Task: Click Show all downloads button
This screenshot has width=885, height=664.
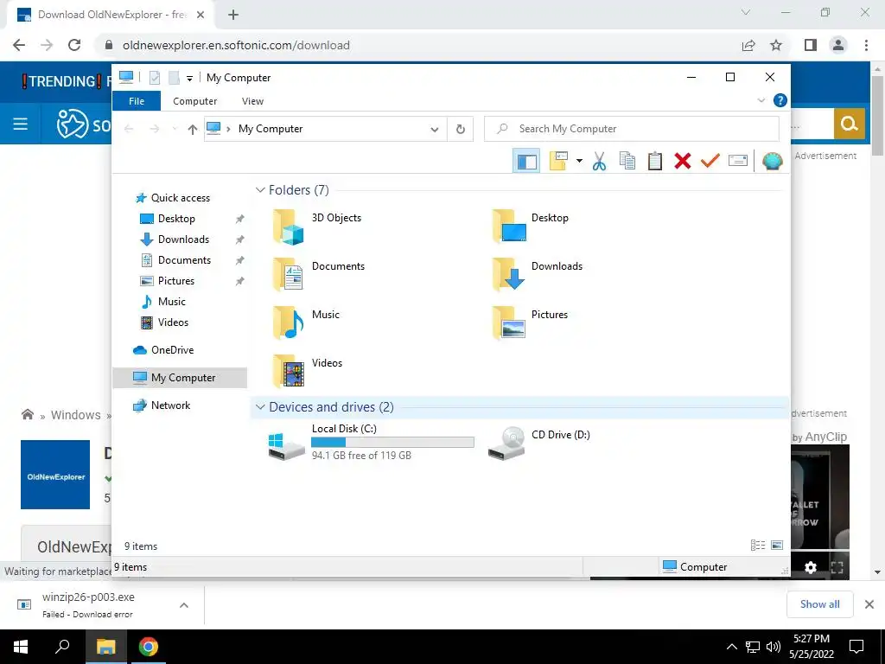Action: tap(819, 604)
